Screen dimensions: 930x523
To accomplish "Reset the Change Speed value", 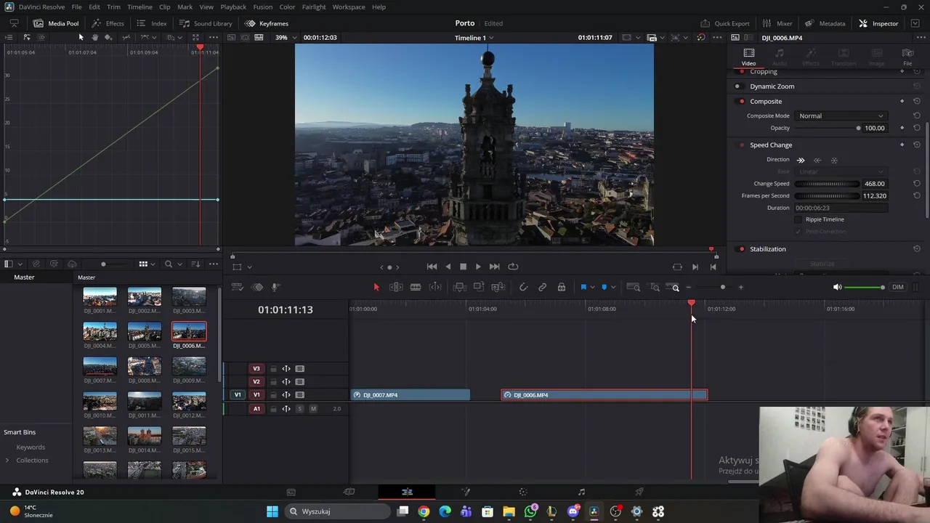I will 917,184.
